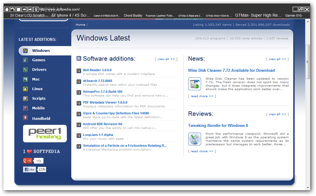Select Windows in Latest Additions
Image resolution: width=316 pixels, height=196 pixels.
tap(41, 51)
